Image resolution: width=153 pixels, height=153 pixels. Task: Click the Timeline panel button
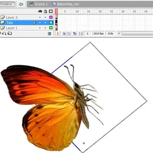(7, 4)
